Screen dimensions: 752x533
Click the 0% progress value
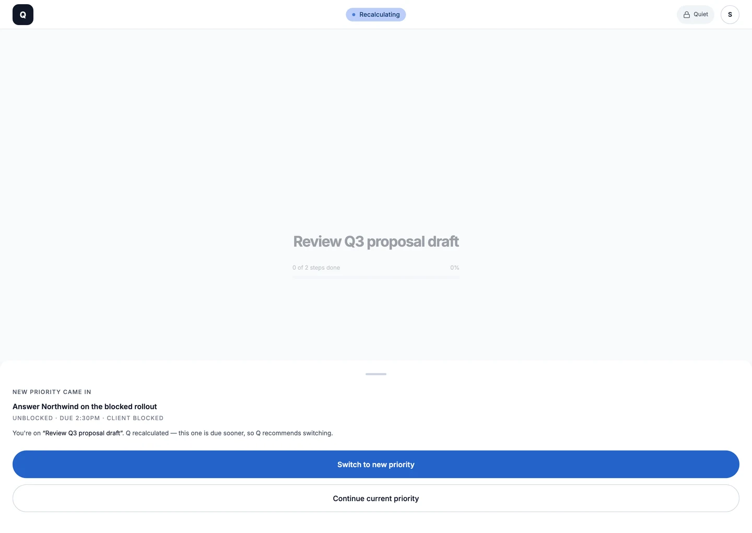point(455,268)
